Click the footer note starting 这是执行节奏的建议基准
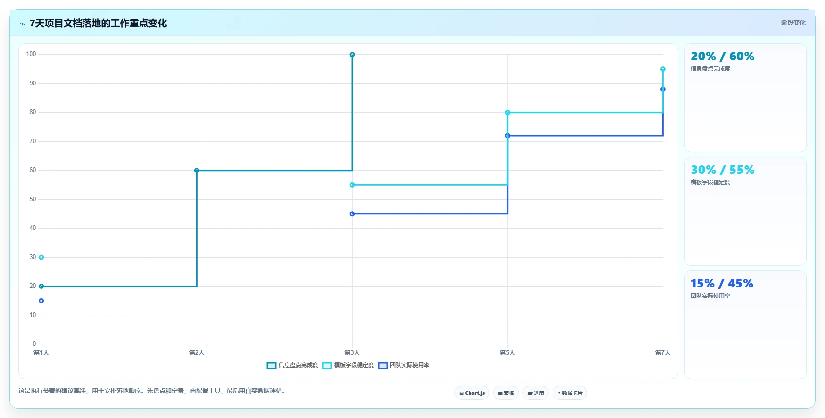825x418 pixels. [153, 391]
